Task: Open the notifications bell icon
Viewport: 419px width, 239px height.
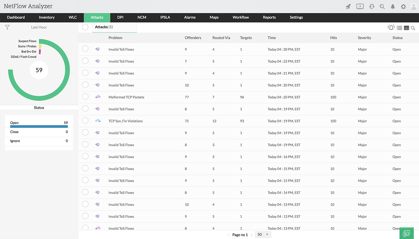Action: coord(393,7)
